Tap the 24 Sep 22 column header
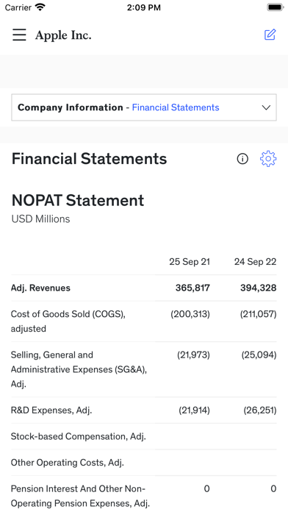Screen dimensions: 288x512 [x=255, y=262]
